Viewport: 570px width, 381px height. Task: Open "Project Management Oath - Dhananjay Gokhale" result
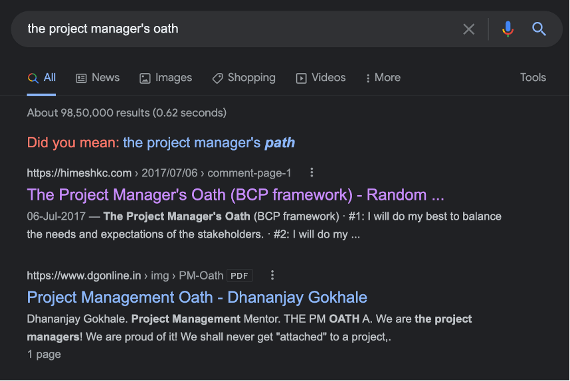(x=197, y=297)
